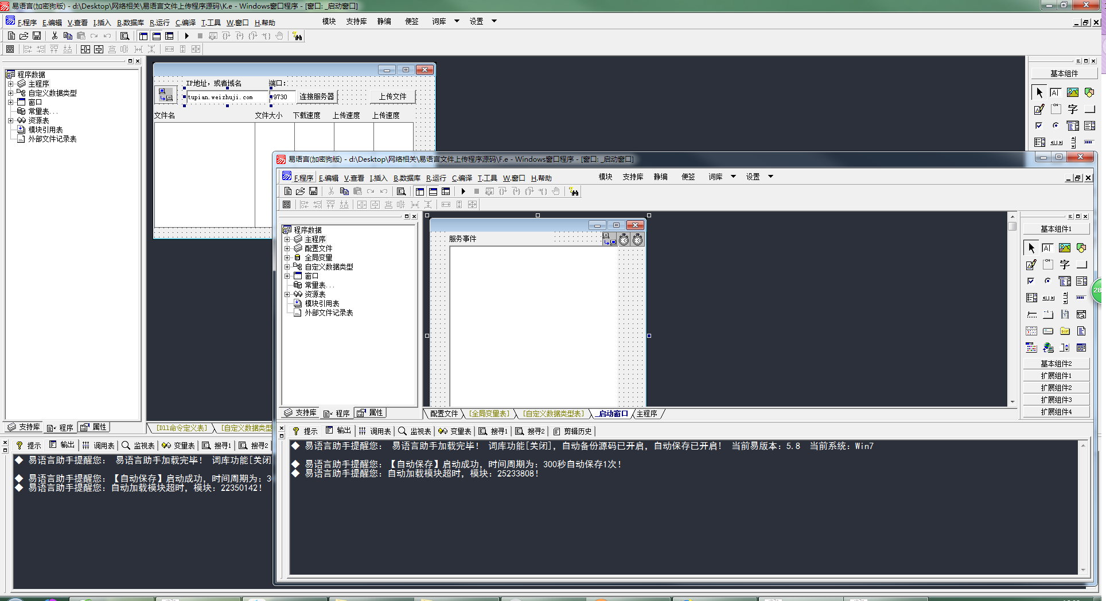Click 模块 button in F.e top bar
Viewport: 1106px width, 601px height.
pos(605,177)
